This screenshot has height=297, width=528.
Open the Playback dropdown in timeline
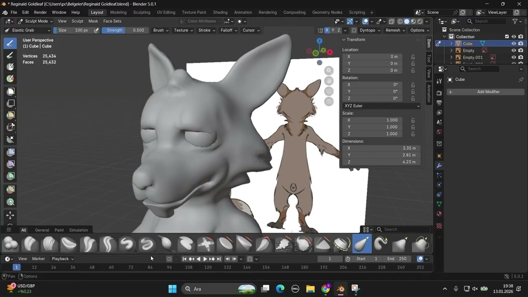[63, 259]
